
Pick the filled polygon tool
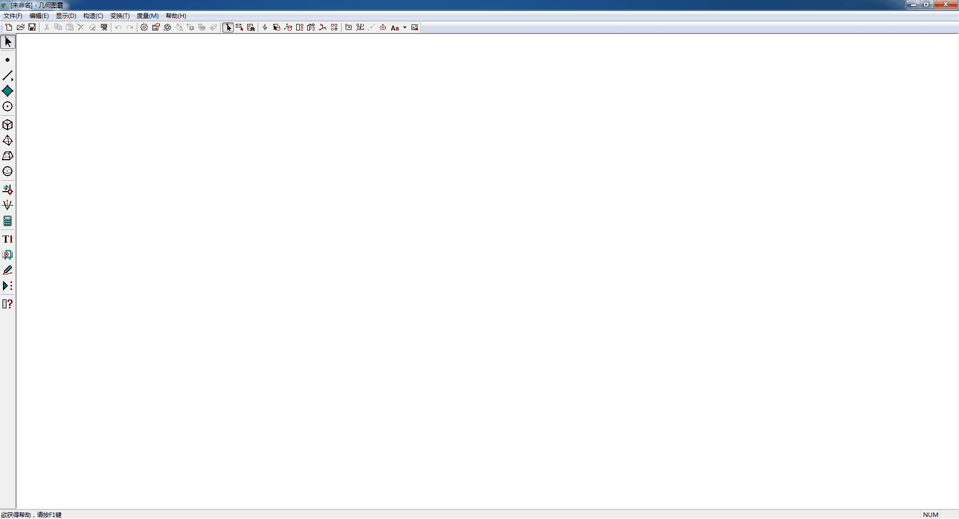click(7, 91)
